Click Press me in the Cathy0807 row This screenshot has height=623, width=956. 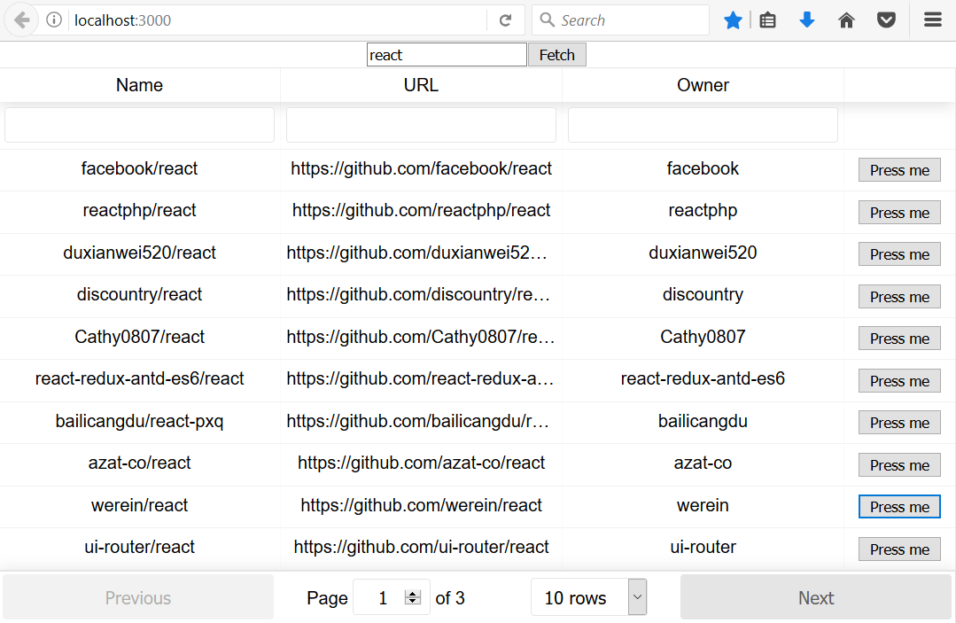coord(899,339)
